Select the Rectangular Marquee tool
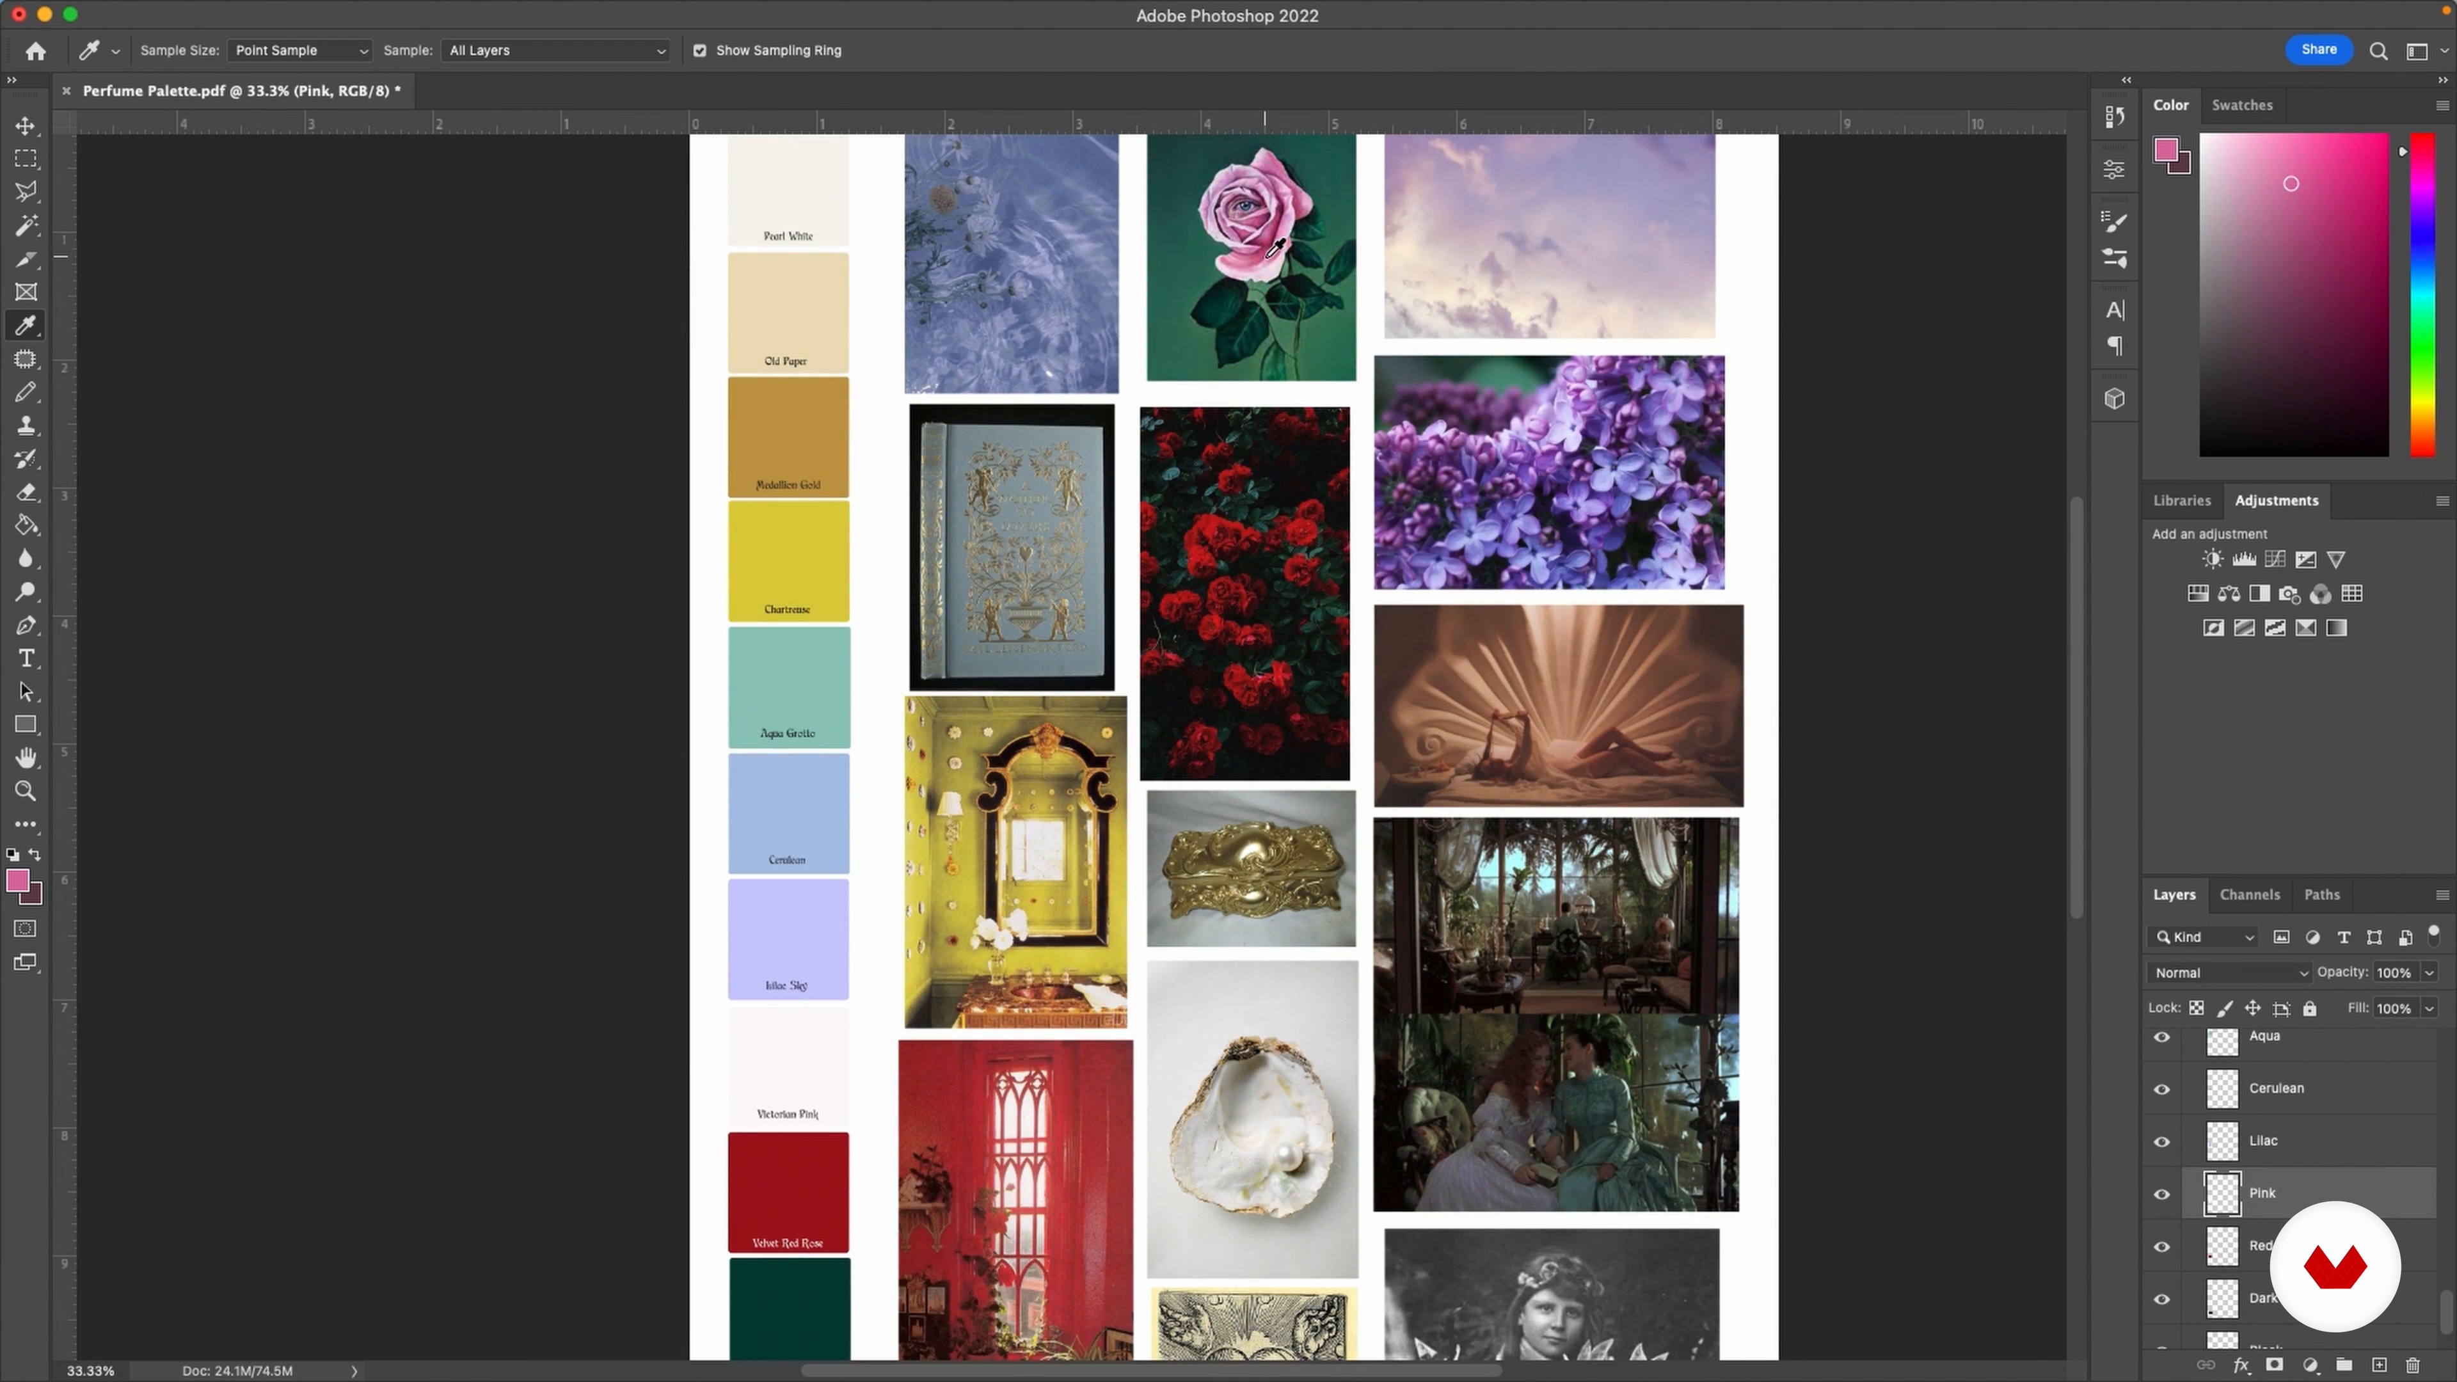 26,158
